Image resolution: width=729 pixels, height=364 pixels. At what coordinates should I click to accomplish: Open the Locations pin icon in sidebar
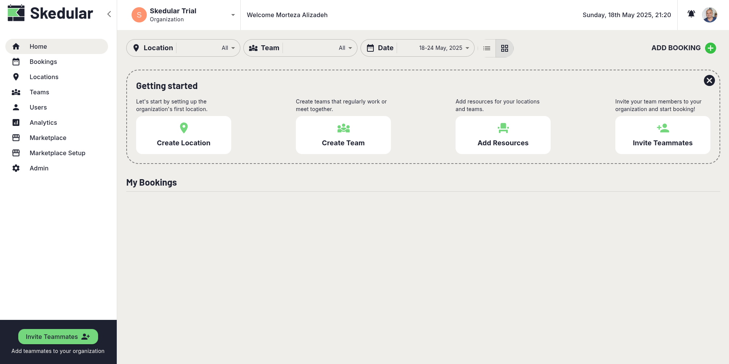click(x=16, y=77)
